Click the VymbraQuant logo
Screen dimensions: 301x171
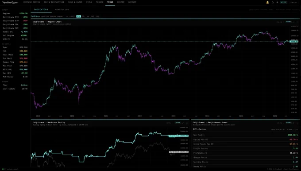coord(10,2)
